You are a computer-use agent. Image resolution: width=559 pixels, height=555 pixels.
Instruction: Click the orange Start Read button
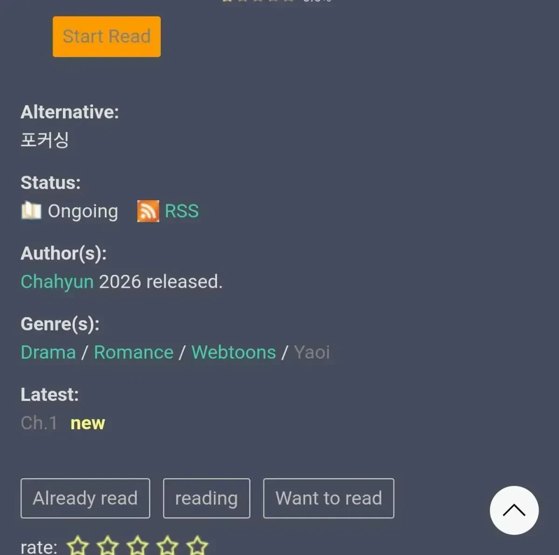[107, 37]
